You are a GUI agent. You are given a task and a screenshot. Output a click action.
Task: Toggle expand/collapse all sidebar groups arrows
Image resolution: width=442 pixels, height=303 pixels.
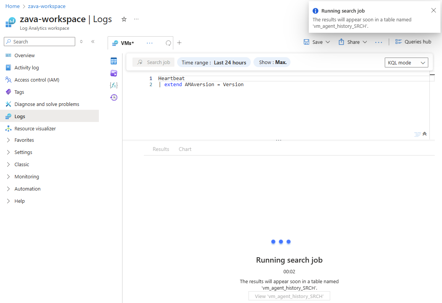click(x=81, y=42)
